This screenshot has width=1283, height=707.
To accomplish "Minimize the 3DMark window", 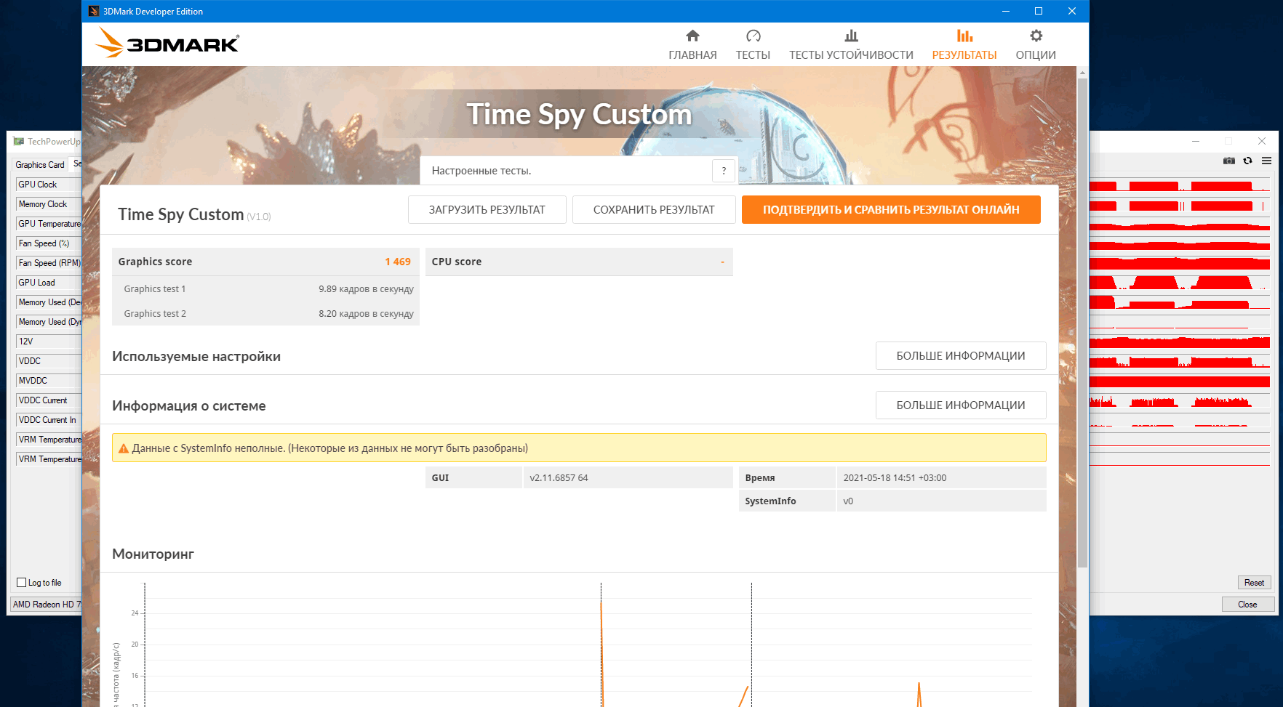I will (1006, 11).
